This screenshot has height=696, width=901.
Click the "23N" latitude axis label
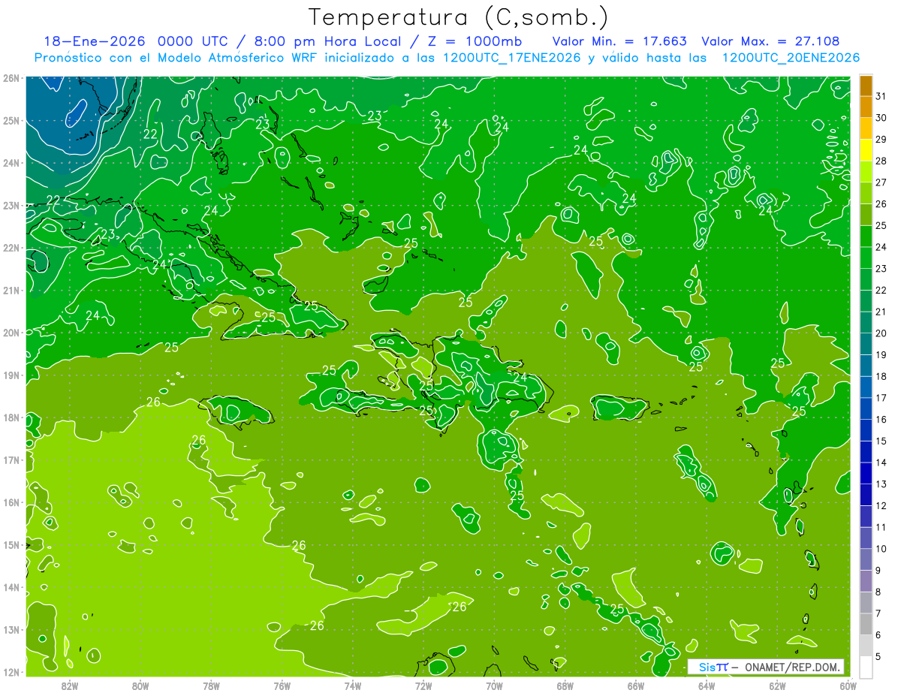click(11, 205)
